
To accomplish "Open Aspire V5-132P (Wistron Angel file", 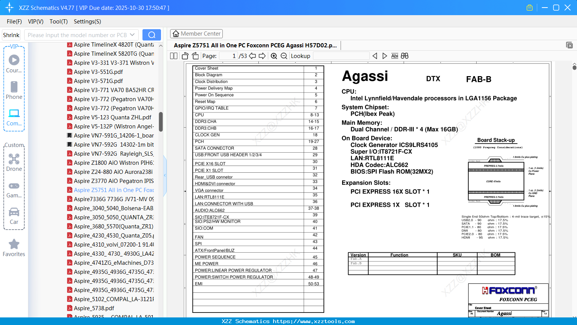I will [x=111, y=127].
